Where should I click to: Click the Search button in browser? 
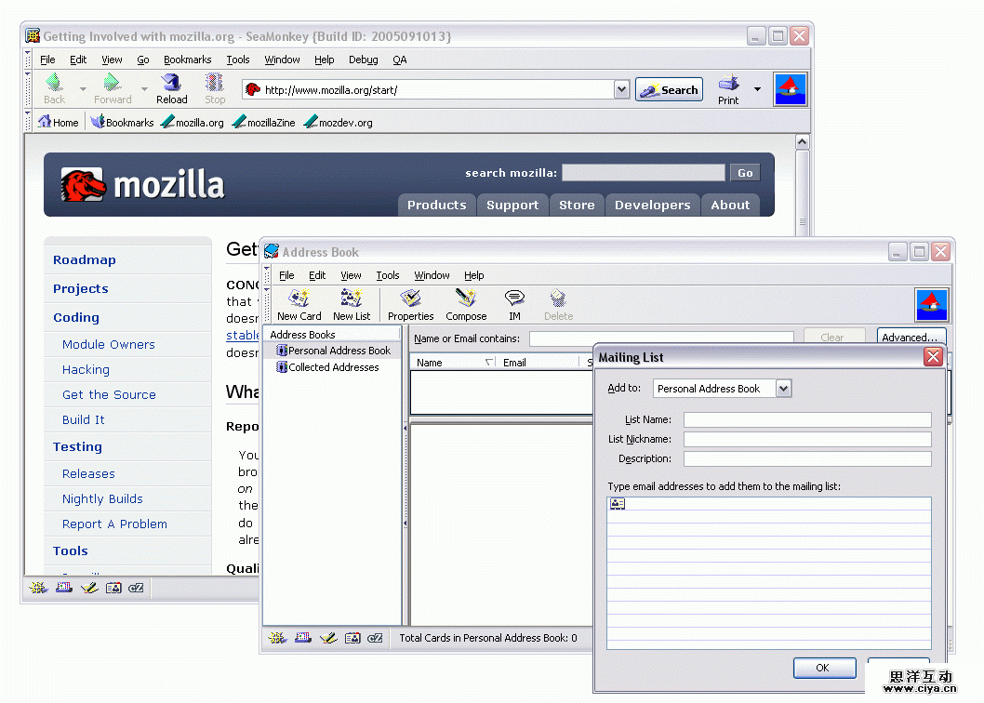pyautogui.click(x=669, y=90)
